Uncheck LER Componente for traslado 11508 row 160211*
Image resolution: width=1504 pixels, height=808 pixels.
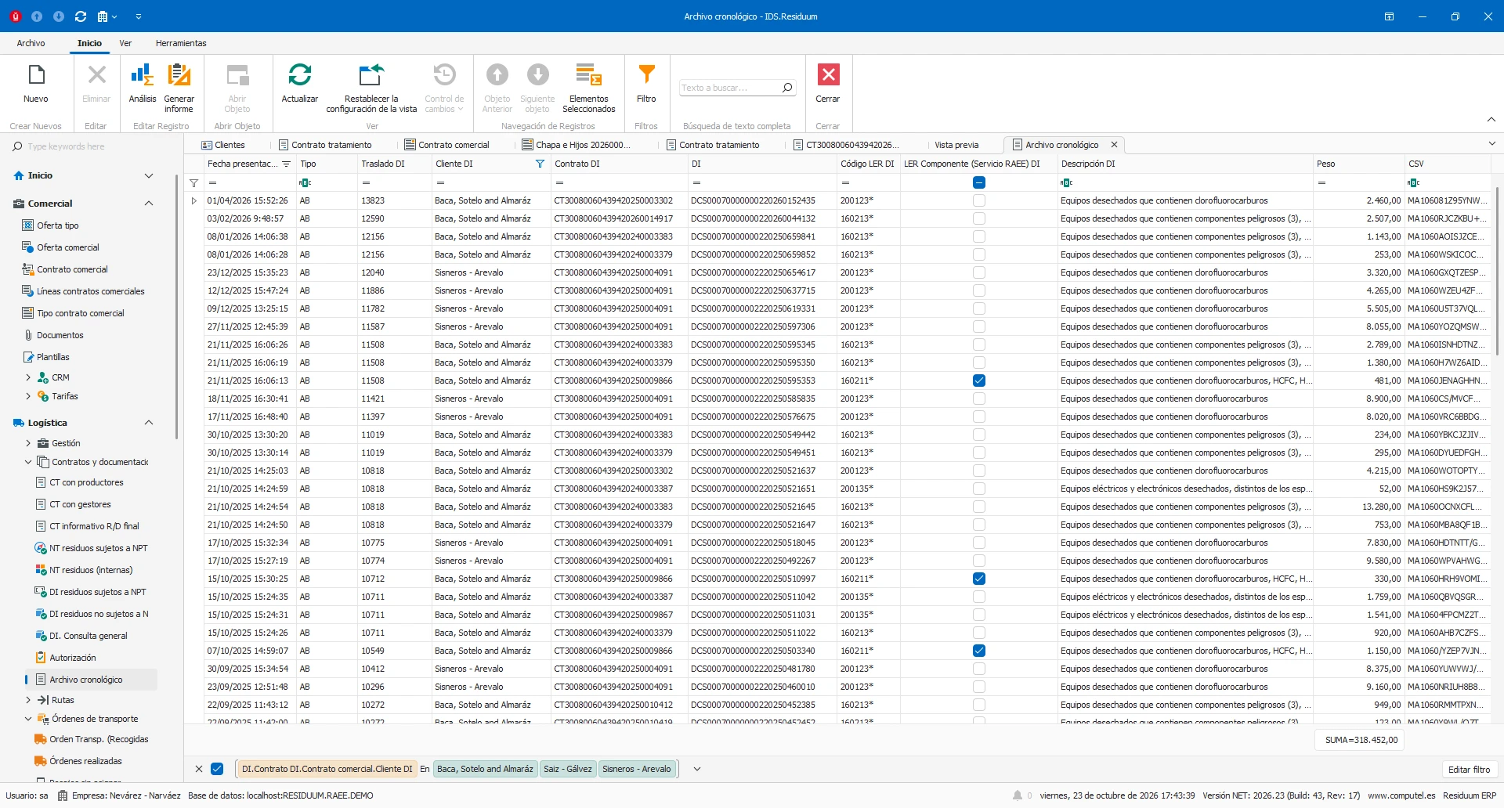pos(979,381)
